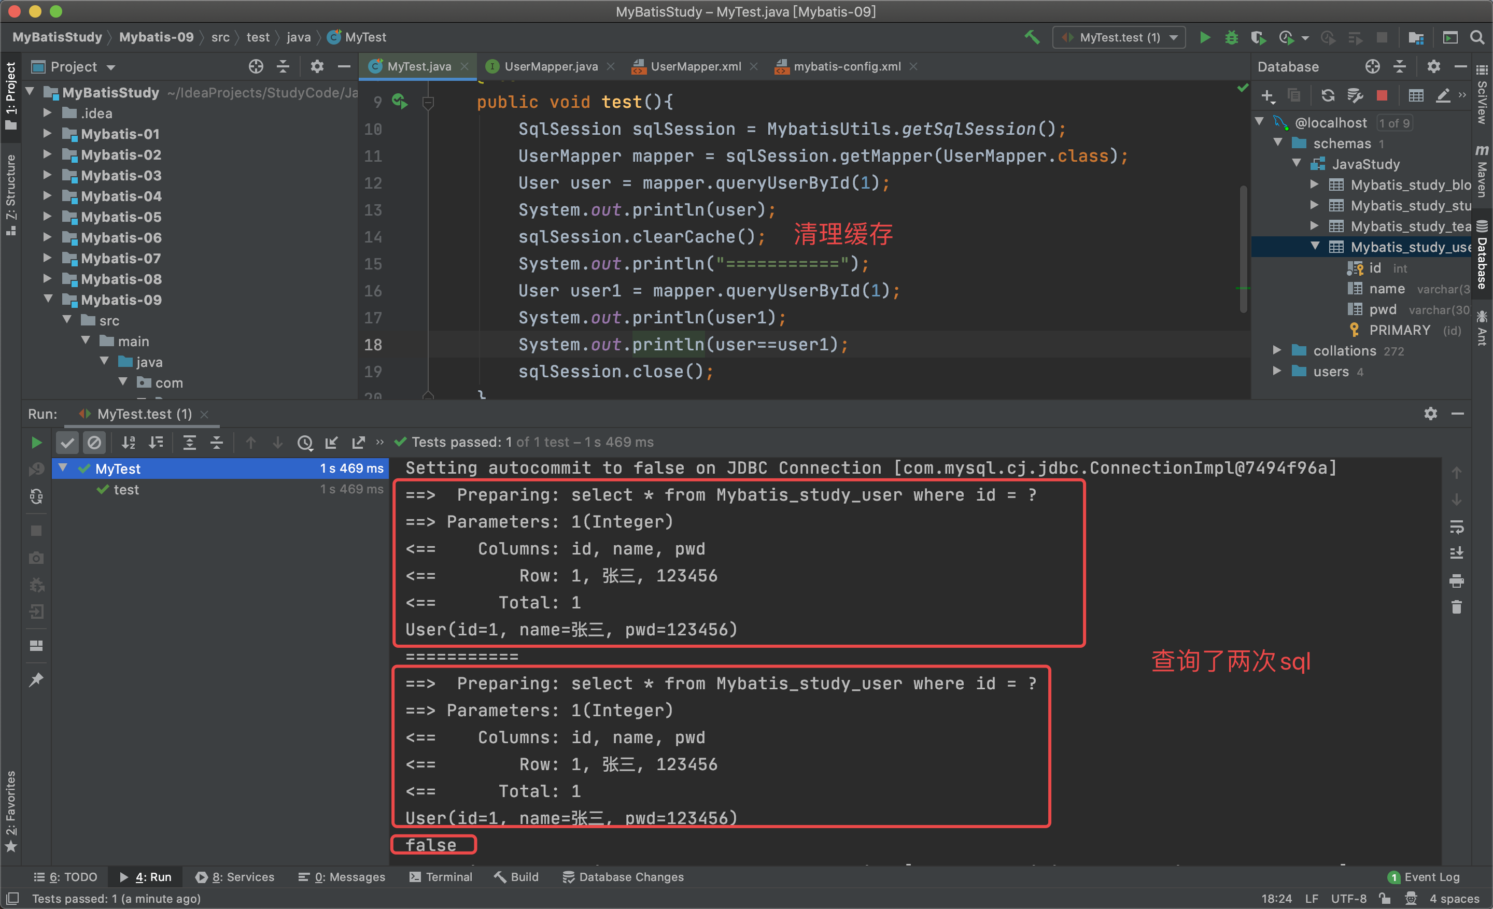
Task: Print console output icon
Action: pos(1456,581)
